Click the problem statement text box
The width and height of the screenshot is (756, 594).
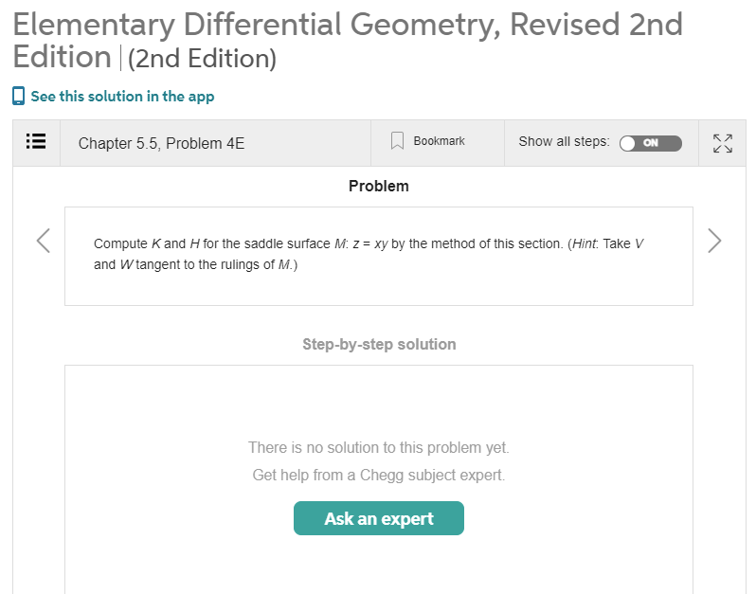click(379, 256)
